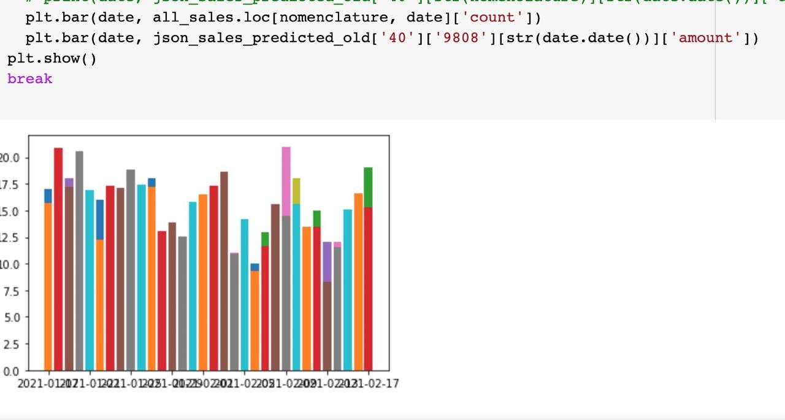Click the 'break' keyword in the code
The image size is (785, 420).
pos(30,79)
